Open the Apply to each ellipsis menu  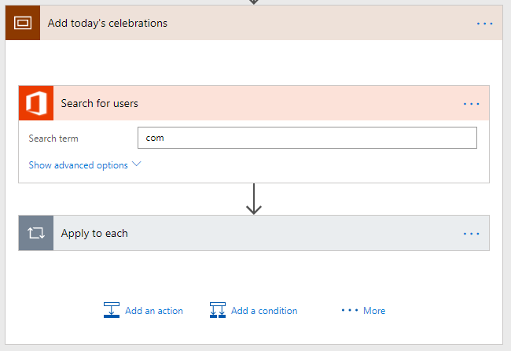click(x=472, y=233)
